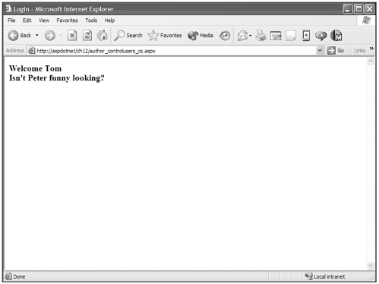Viewport: 379px width, 284px height.
Task: Click the Back navigation button
Action: tap(20, 36)
